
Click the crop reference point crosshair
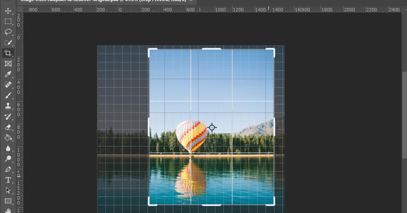[x=212, y=127]
